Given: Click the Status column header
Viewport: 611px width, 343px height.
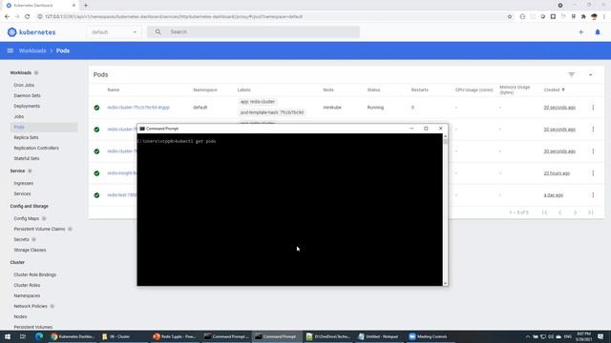Looking at the screenshot, I should (373, 90).
